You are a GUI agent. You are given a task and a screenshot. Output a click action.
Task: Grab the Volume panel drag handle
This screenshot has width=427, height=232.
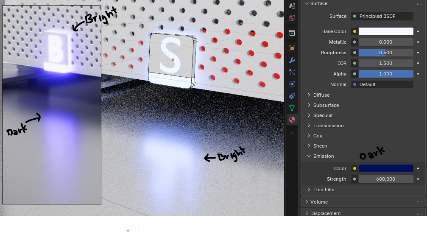click(x=419, y=202)
